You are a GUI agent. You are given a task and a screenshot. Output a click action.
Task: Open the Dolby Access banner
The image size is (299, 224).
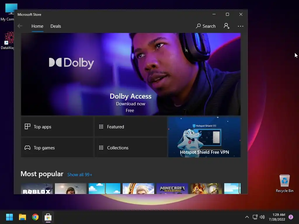(131, 74)
